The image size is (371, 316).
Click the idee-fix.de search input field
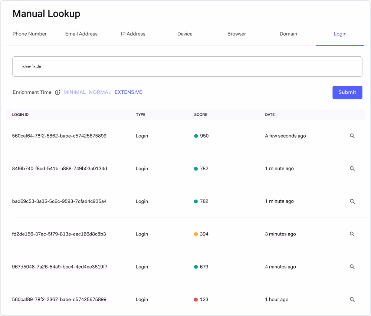pos(187,66)
